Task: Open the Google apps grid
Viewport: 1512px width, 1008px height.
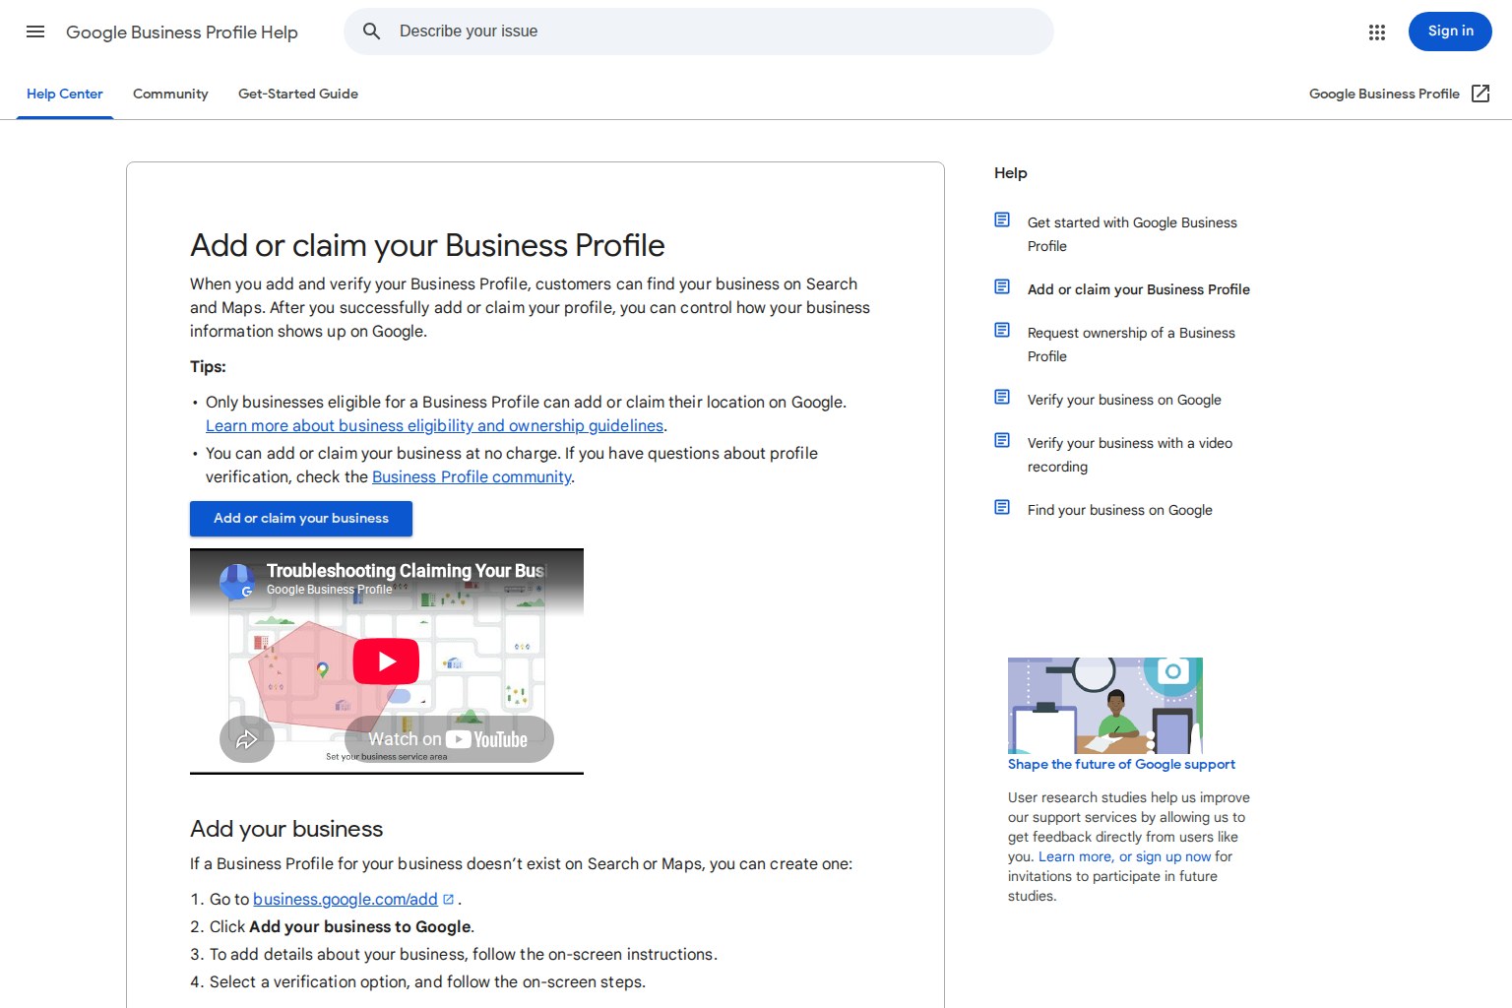Action: (x=1376, y=31)
